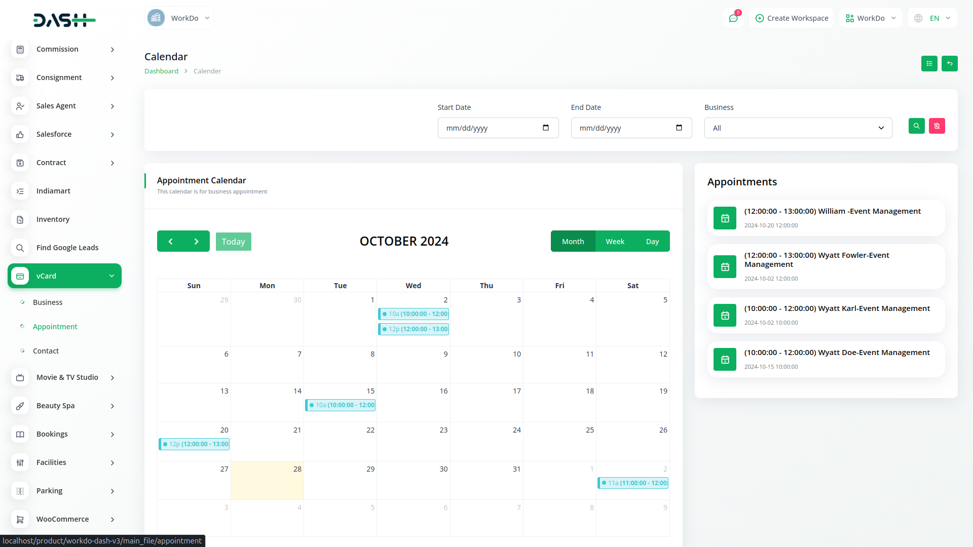The image size is (973, 547).
Task: Switch calendar to Week view
Action: pos(615,242)
